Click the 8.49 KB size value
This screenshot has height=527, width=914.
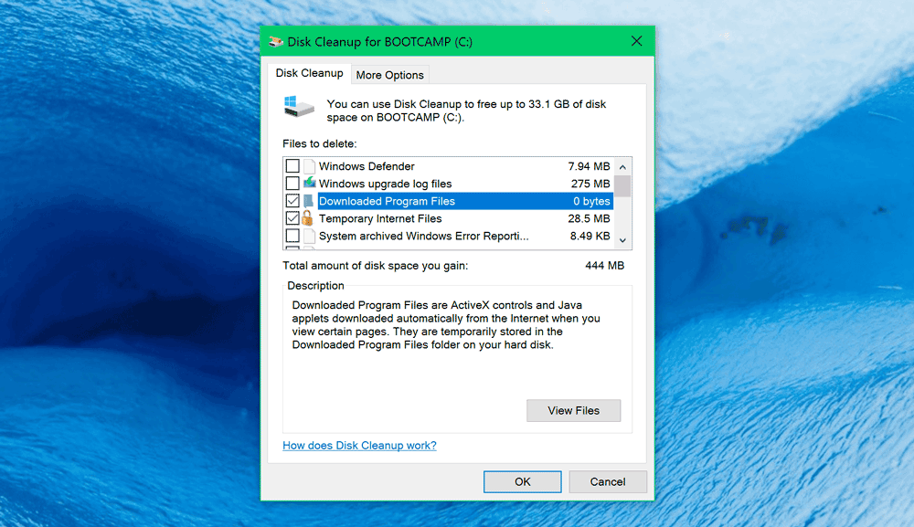pos(590,236)
